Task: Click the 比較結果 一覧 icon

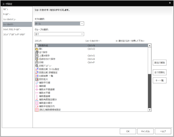Action: pos(37,76)
